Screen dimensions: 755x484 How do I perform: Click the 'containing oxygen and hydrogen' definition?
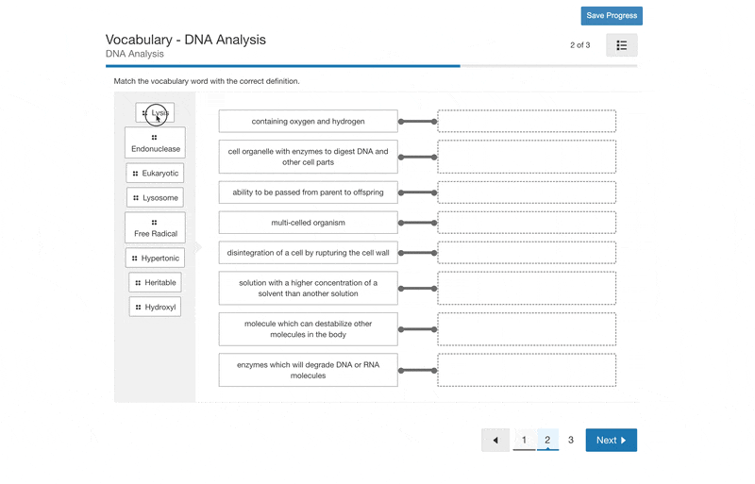pos(309,122)
